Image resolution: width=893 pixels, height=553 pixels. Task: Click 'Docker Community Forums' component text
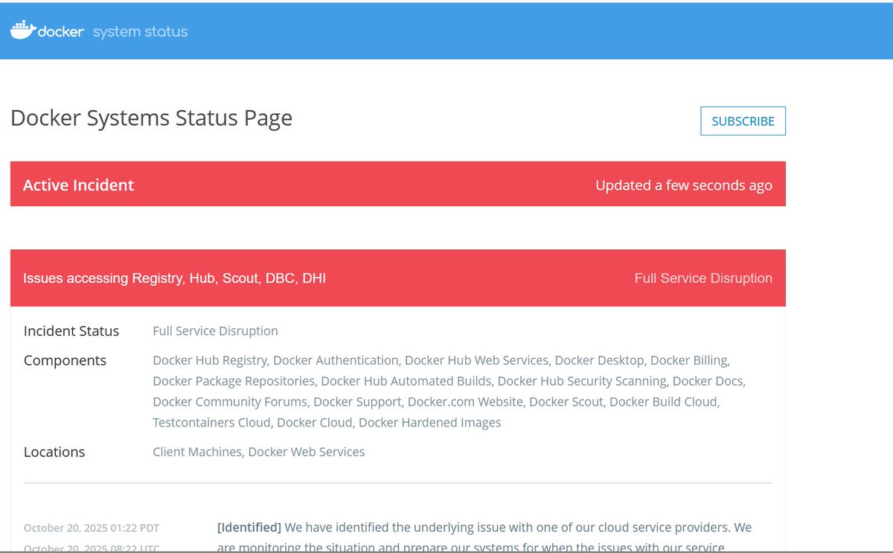230,402
